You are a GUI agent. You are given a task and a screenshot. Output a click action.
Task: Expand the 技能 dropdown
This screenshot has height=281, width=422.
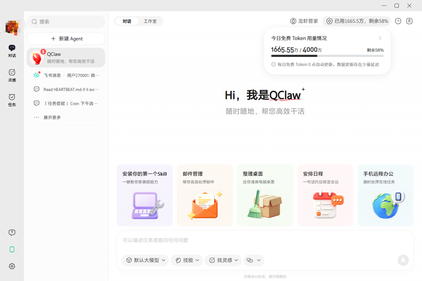187,260
